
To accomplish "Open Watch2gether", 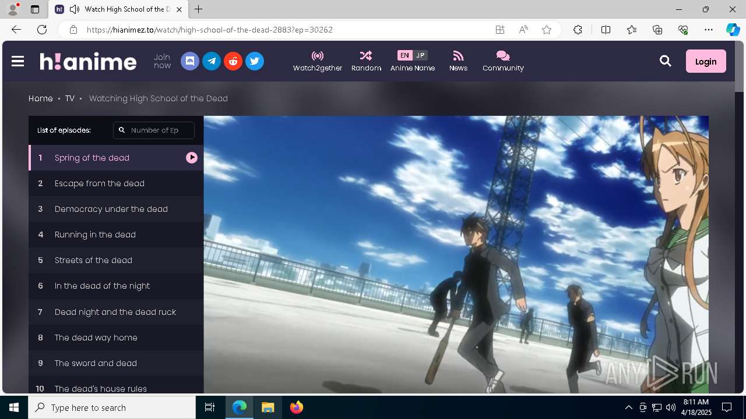I will pyautogui.click(x=318, y=61).
